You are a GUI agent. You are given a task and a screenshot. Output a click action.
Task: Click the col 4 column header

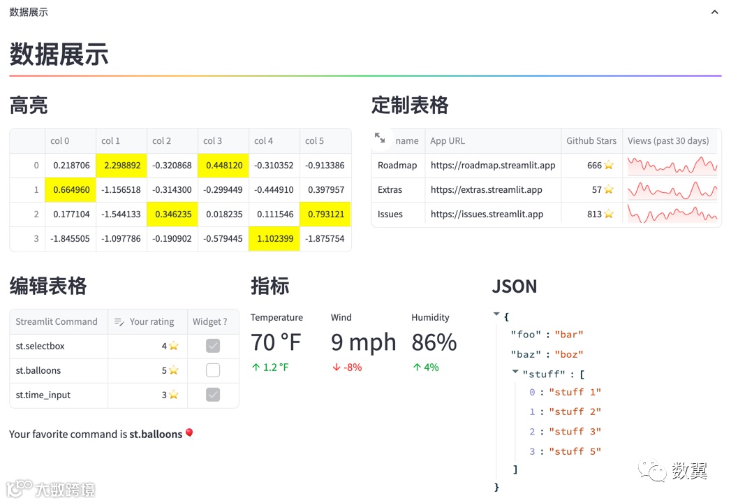(x=274, y=141)
